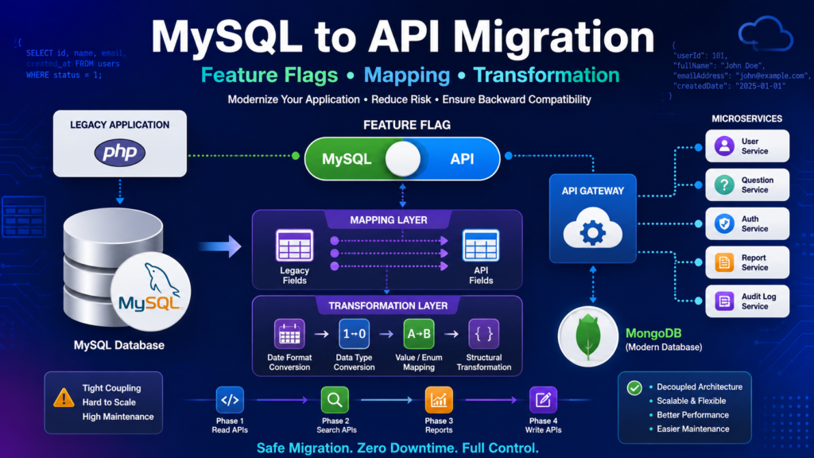
Task: Click the Phase 3 Reports chart icon
Action: tap(439, 400)
